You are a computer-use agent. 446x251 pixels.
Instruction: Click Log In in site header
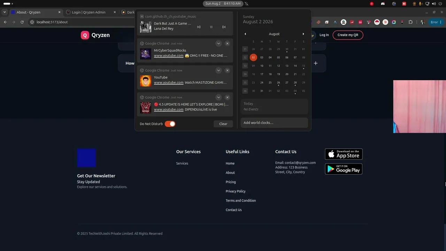pos(324,35)
